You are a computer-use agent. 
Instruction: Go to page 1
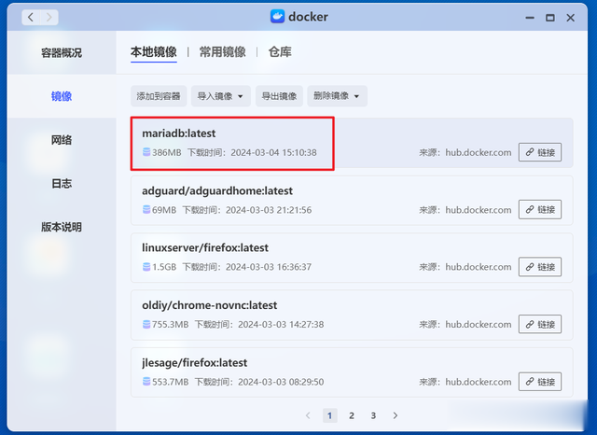coord(329,415)
